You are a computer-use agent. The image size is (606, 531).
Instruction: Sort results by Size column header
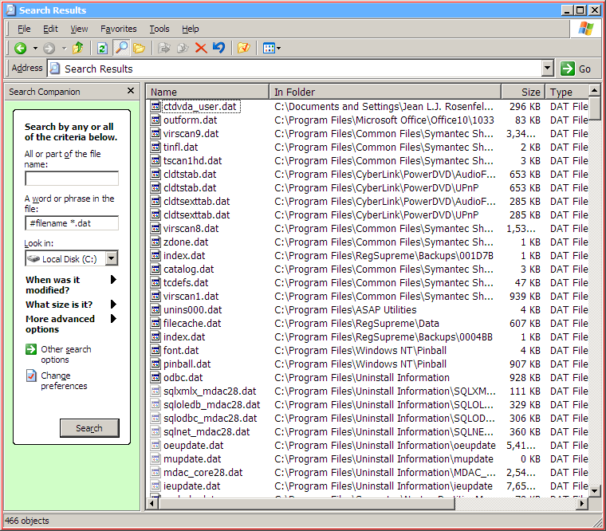point(523,92)
